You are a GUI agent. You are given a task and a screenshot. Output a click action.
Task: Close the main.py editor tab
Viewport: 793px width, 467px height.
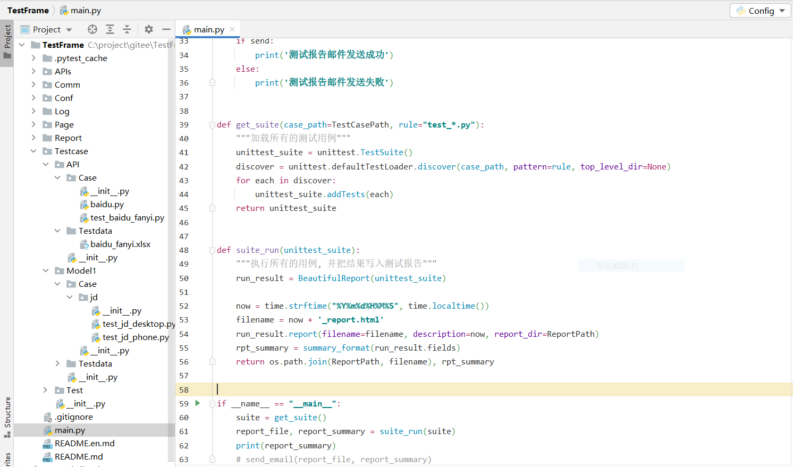coord(232,29)
